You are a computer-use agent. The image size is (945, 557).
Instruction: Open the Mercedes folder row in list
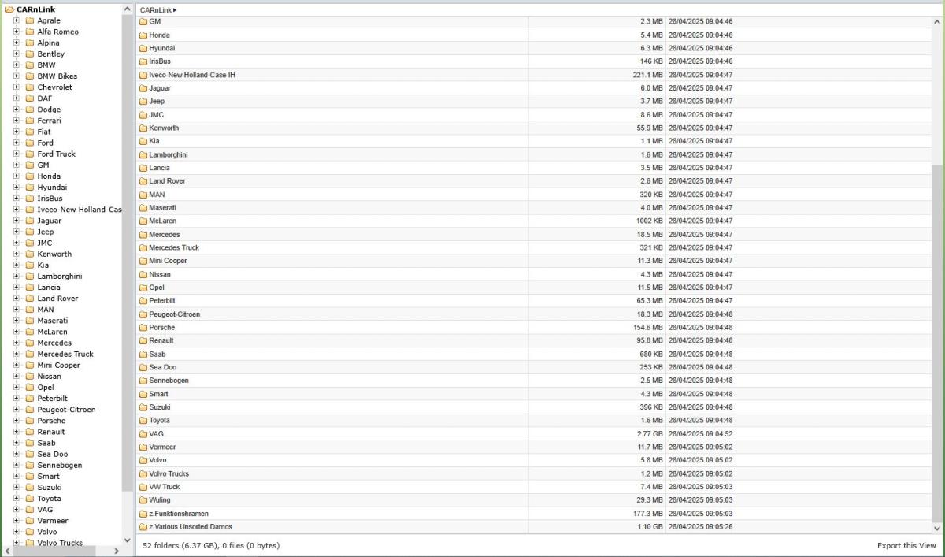pyautogui.click(x=533, y=234)
